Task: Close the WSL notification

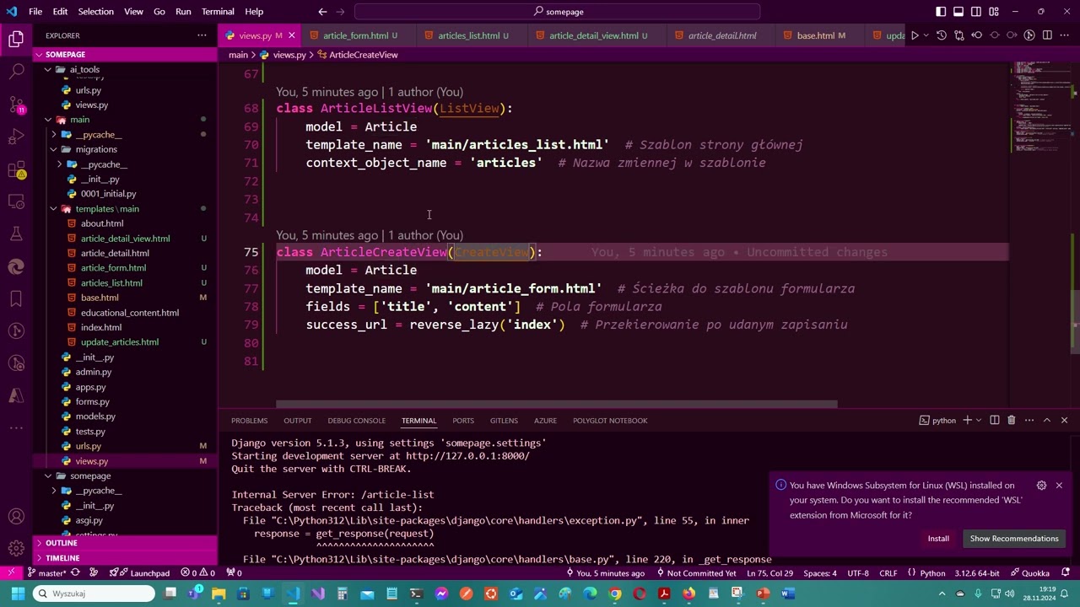Action: click(1059, 486)
